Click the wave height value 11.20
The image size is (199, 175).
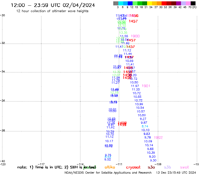point(136,89)
